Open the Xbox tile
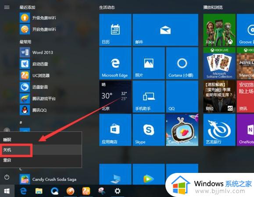Screen dimensions: 254x197 point(219,30)
